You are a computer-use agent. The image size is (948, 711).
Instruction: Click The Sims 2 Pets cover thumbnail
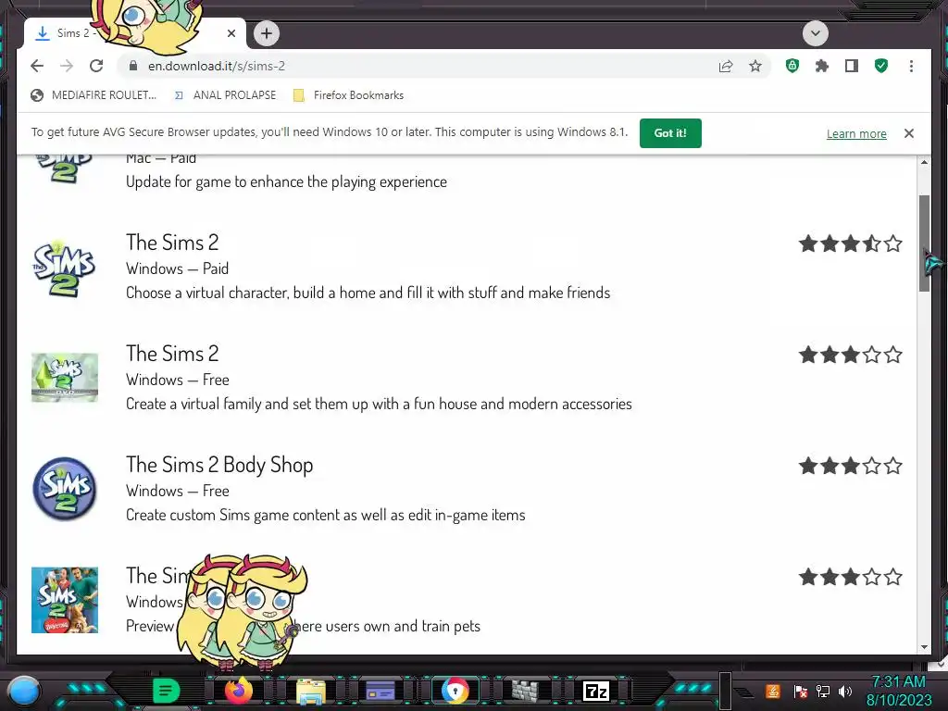(x=65, y=600)
